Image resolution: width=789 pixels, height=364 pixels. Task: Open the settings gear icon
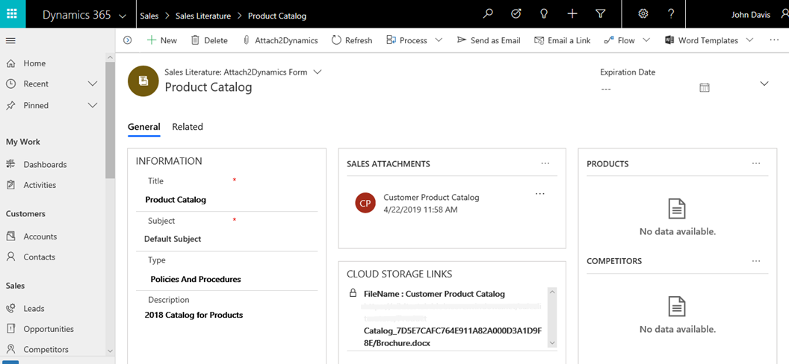(x=643, y=14)
